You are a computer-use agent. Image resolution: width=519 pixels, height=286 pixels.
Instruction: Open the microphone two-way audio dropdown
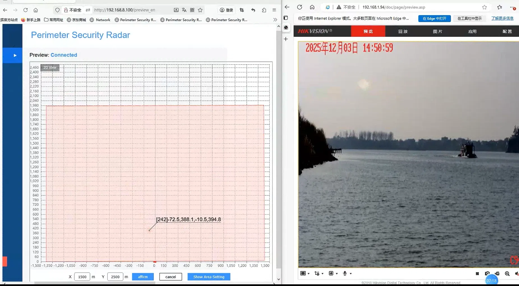pyautogui.click(x=351, y=274)
